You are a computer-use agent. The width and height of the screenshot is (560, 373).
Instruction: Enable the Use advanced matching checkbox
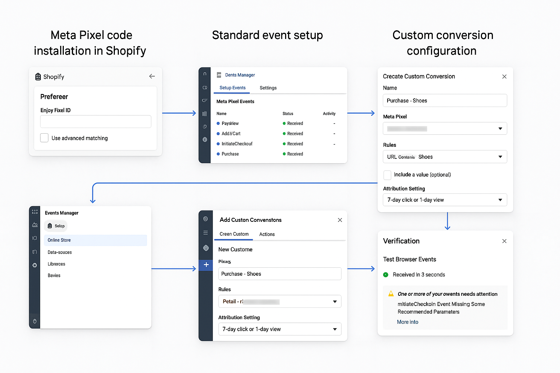(44, 138)
